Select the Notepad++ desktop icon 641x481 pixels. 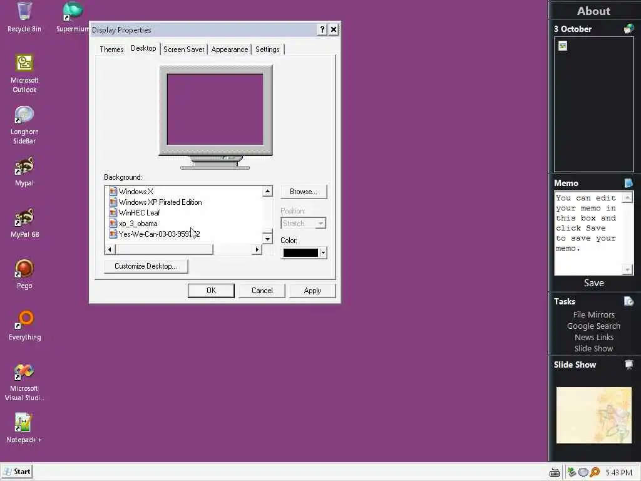coord(24,428)
